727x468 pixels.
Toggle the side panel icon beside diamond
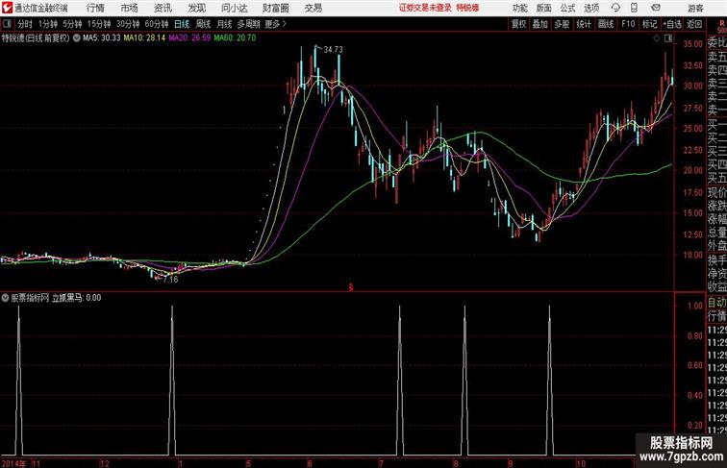coord(668,38)
